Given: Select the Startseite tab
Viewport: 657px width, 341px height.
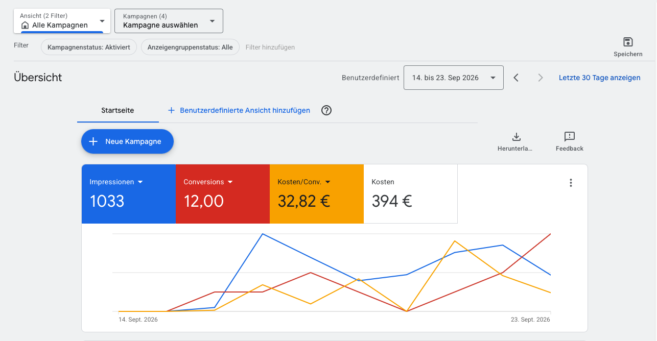Looking at the screenshot, I should 118,110.
